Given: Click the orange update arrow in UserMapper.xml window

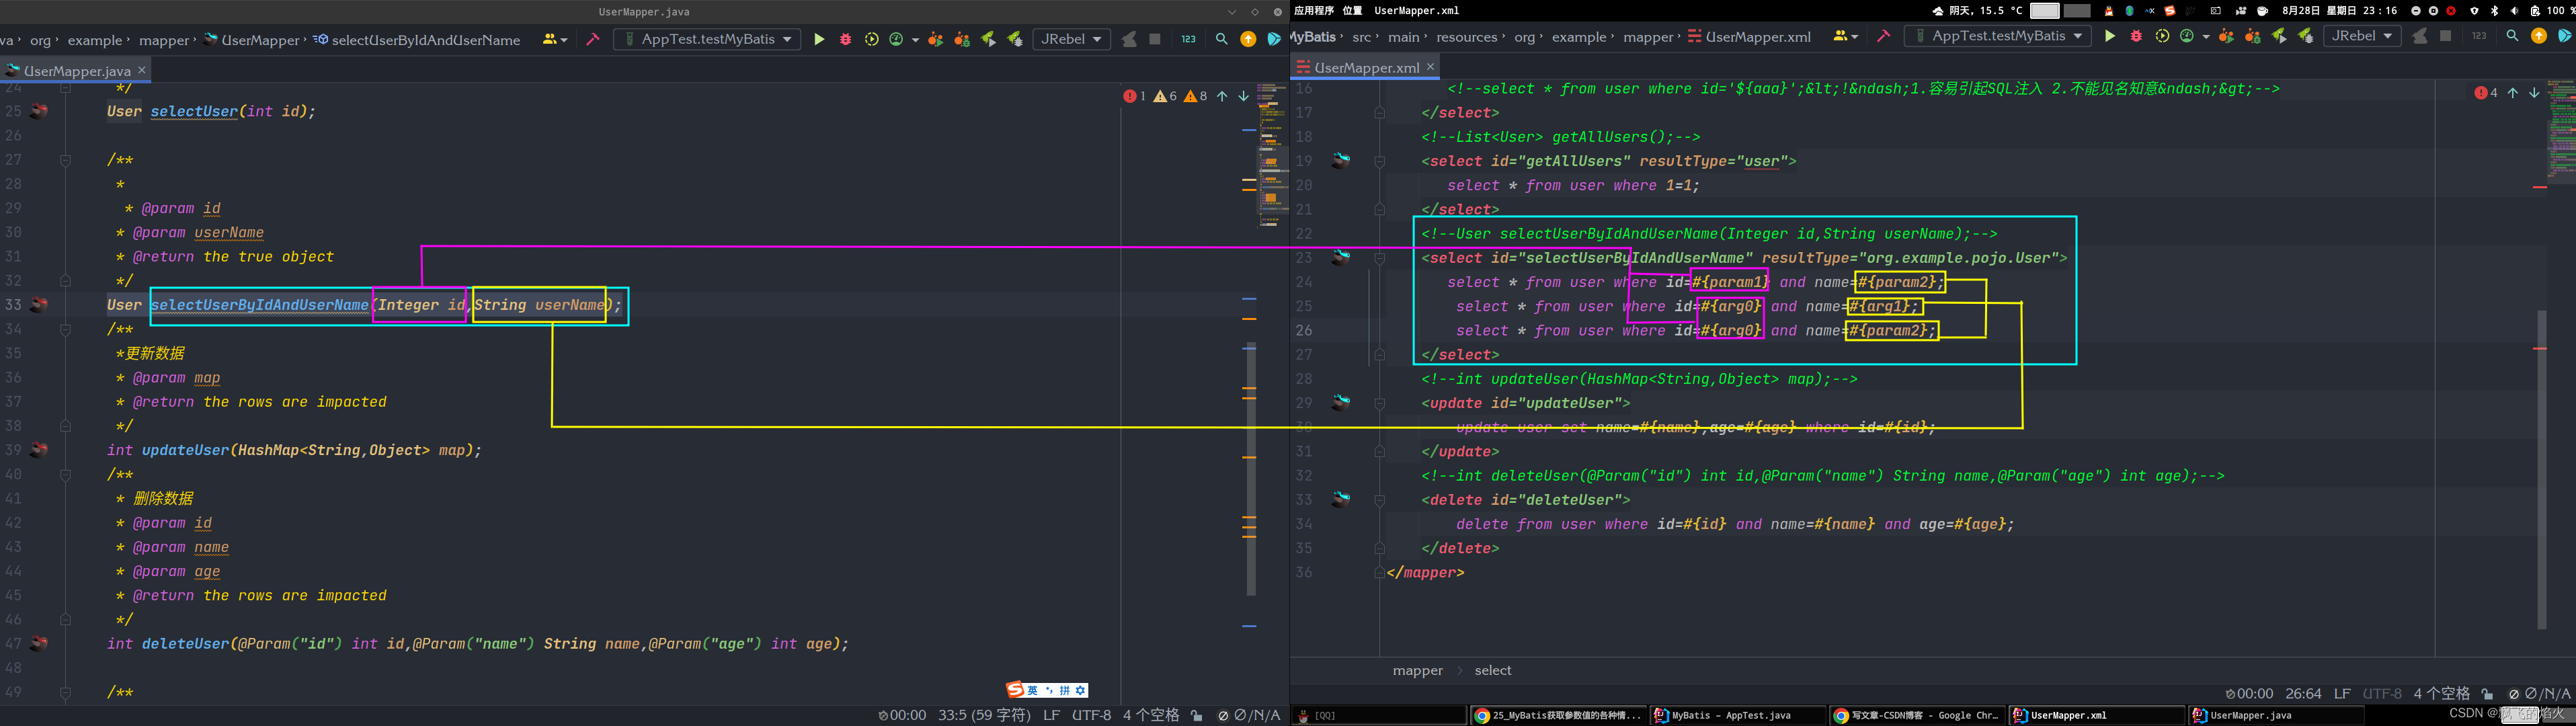Looking at the screenshot, I should [2539, 36].
